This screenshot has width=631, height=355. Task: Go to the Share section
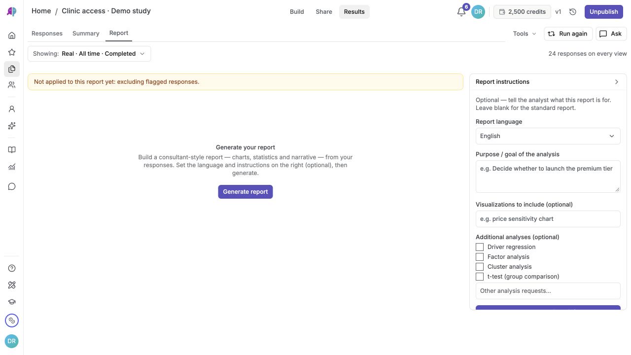click(324, 12)
